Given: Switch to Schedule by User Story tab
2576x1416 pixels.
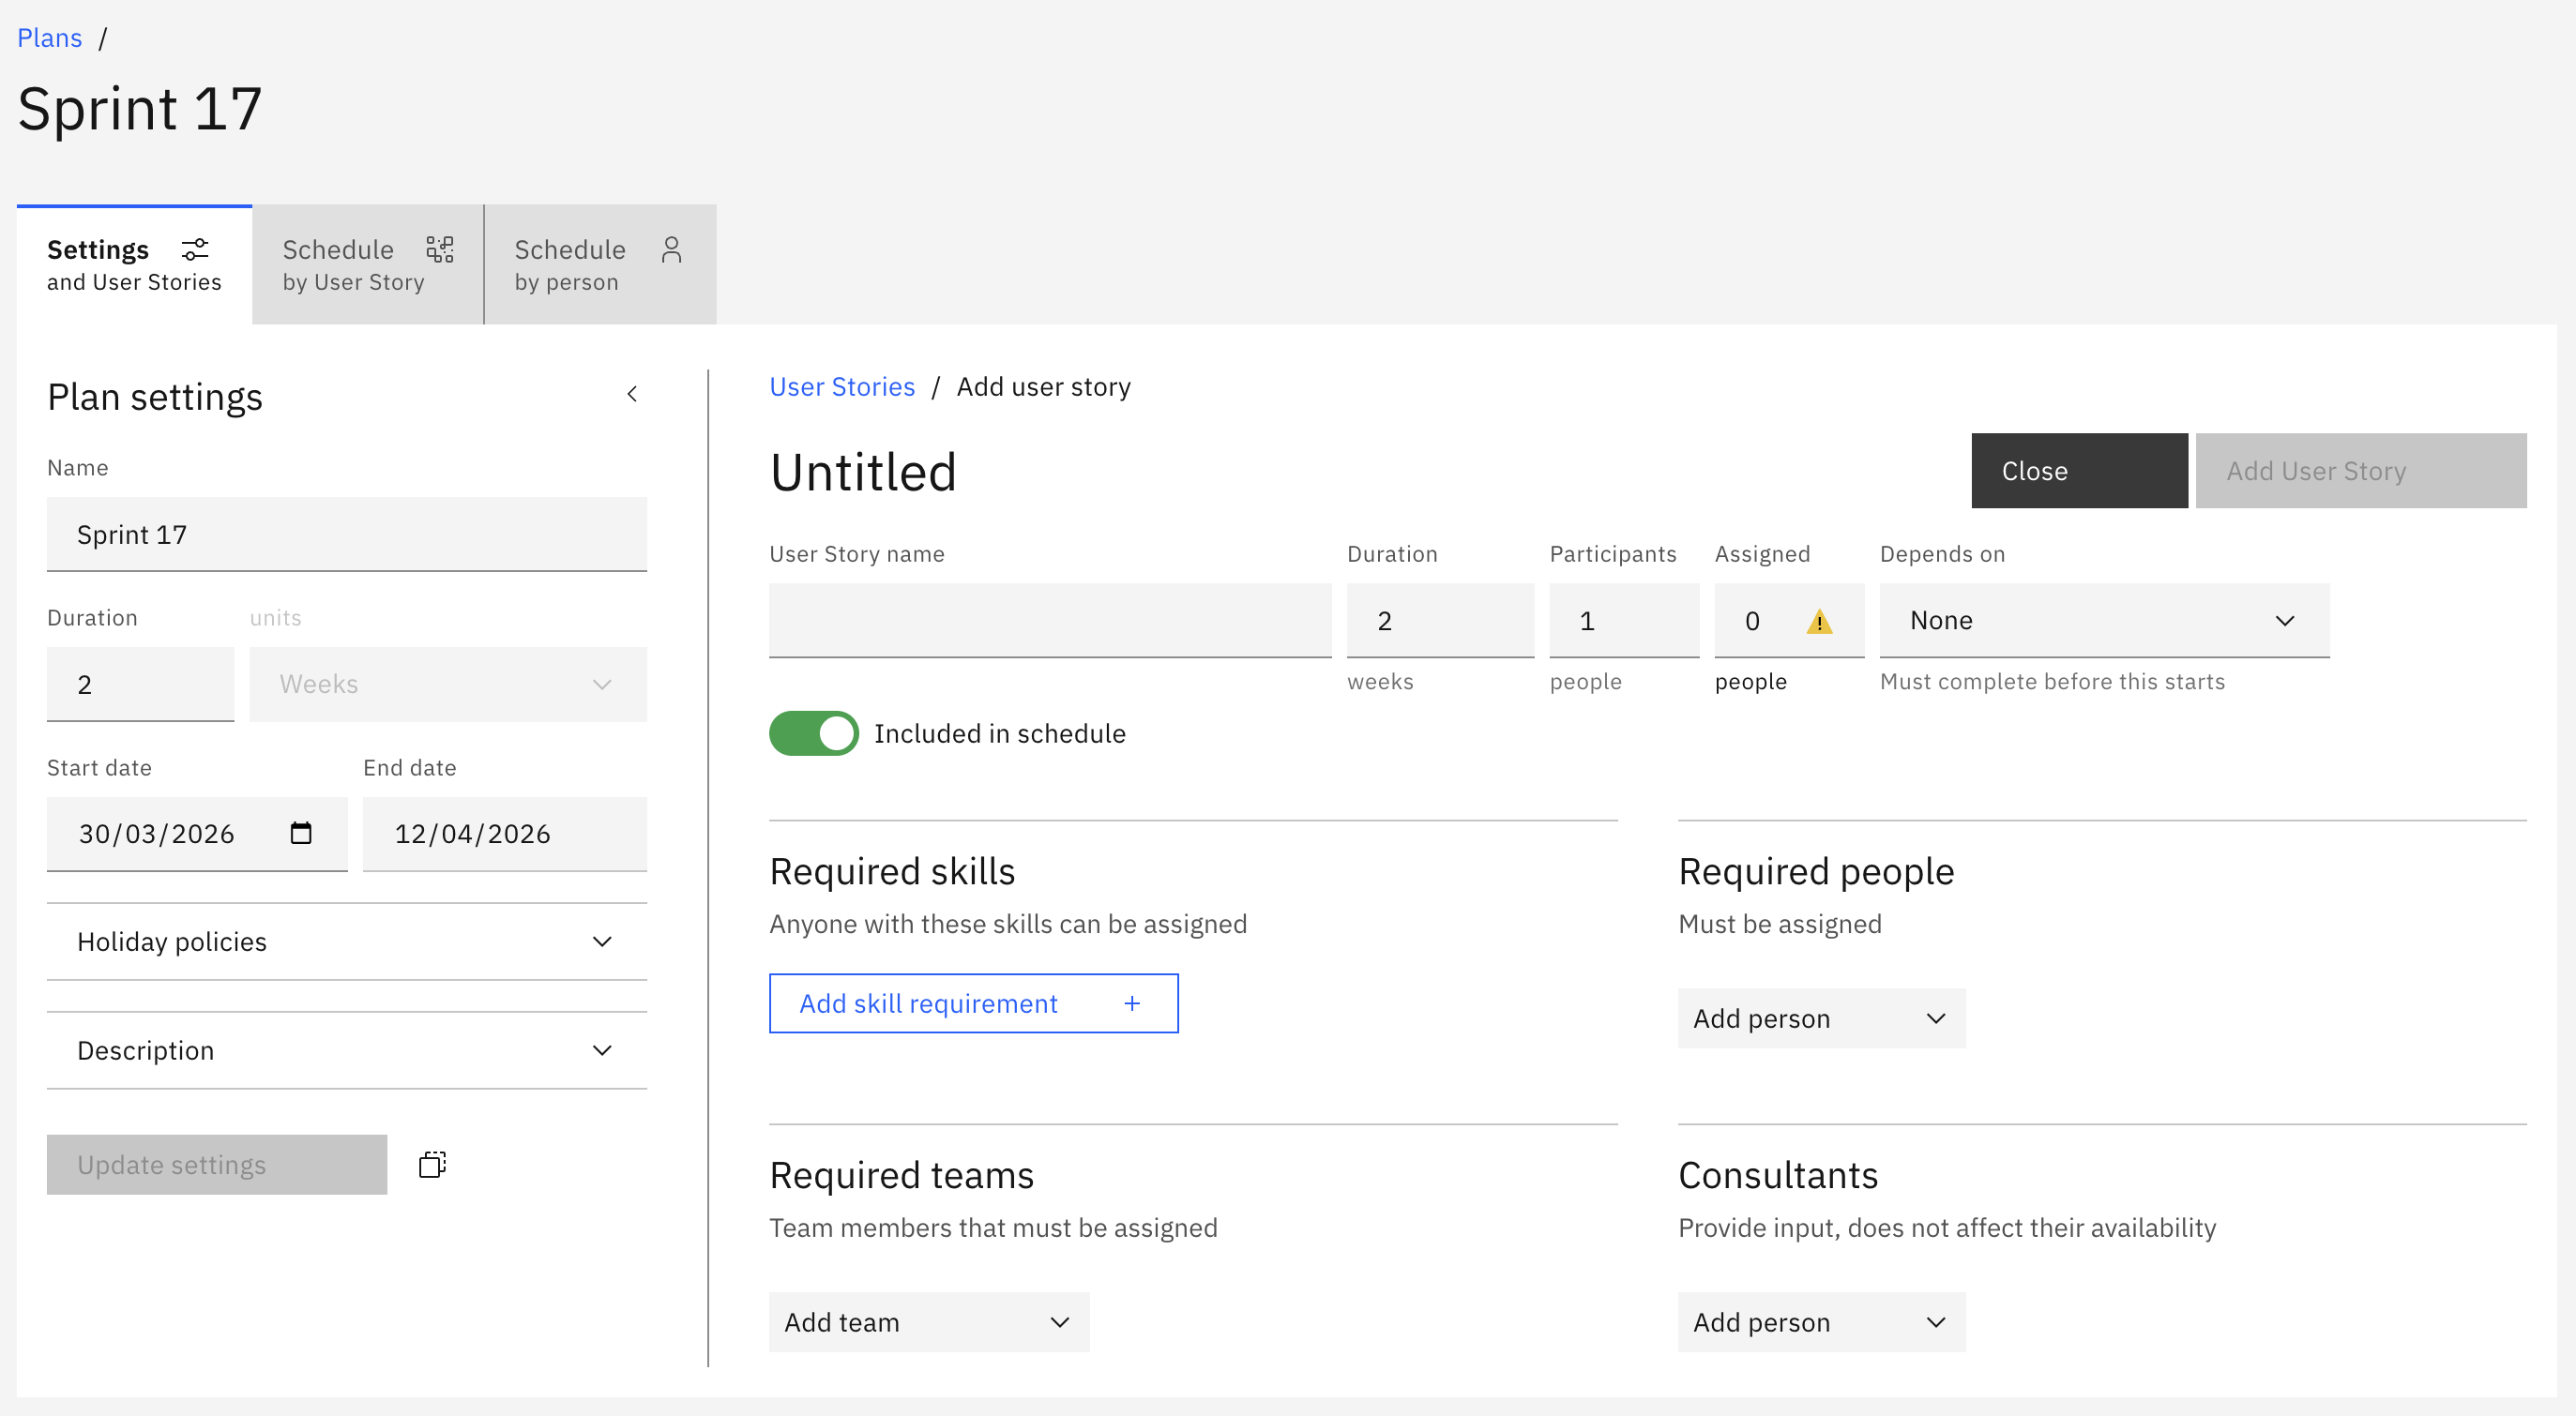Looking at the screenshot, I should [x=368, y=264].
